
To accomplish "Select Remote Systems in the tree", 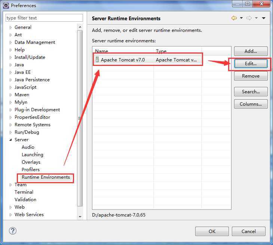I will tap(33, 125).
